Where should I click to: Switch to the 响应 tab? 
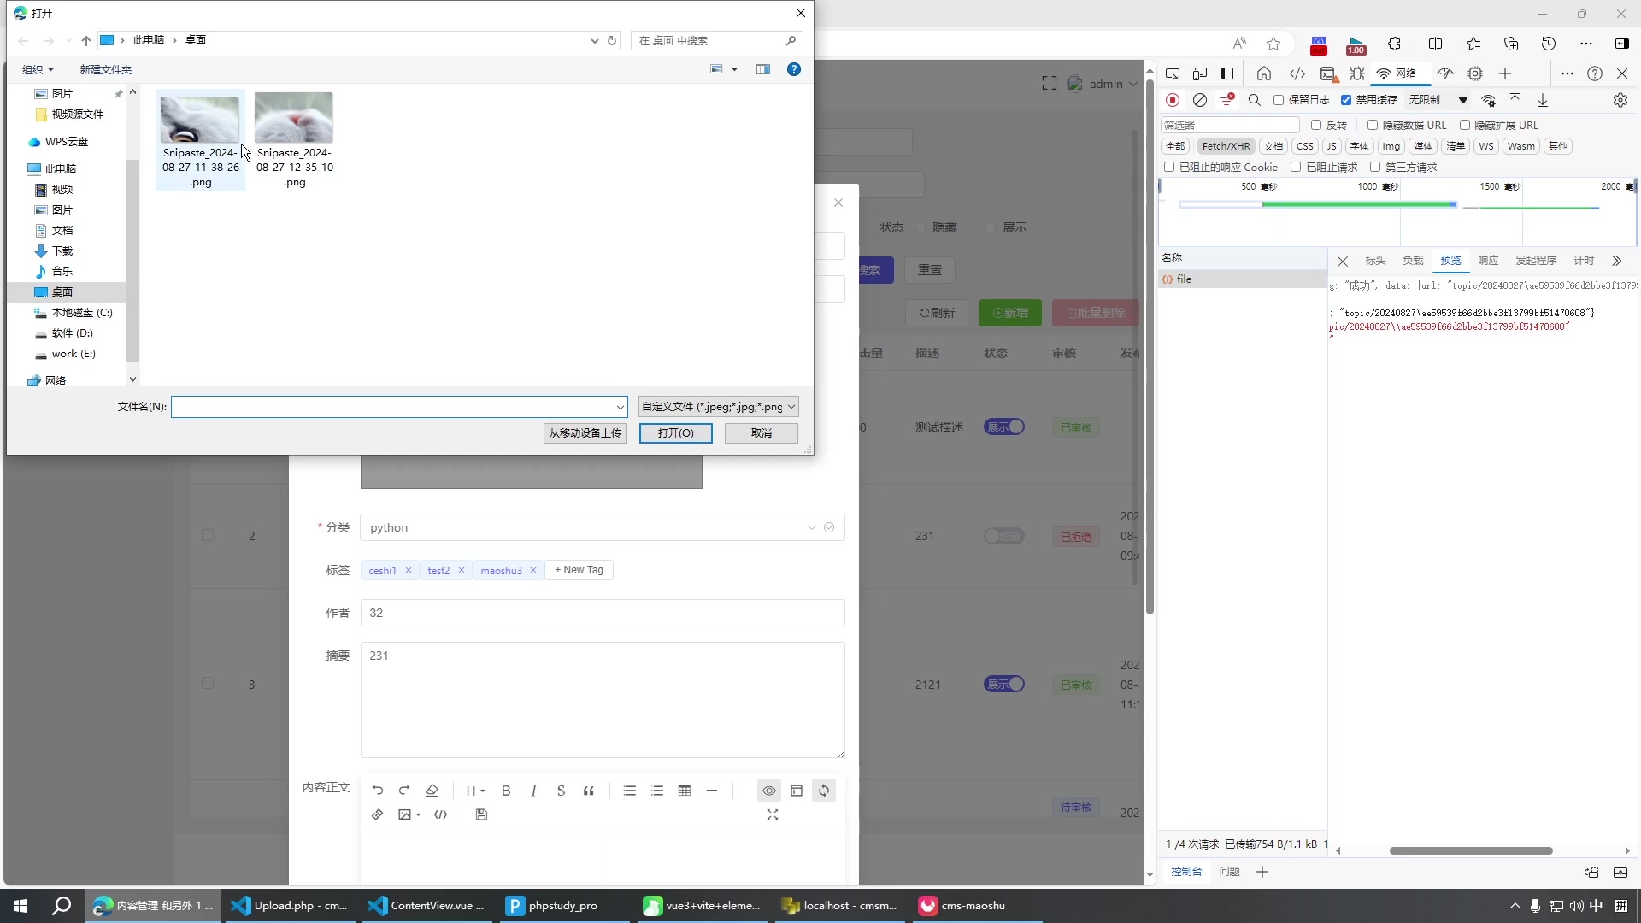(x=1488, y=261)
